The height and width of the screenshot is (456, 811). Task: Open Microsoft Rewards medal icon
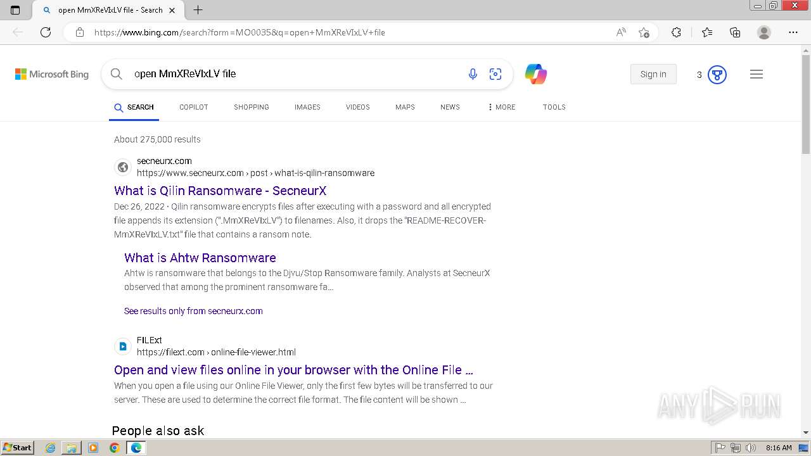coord(717,75)
